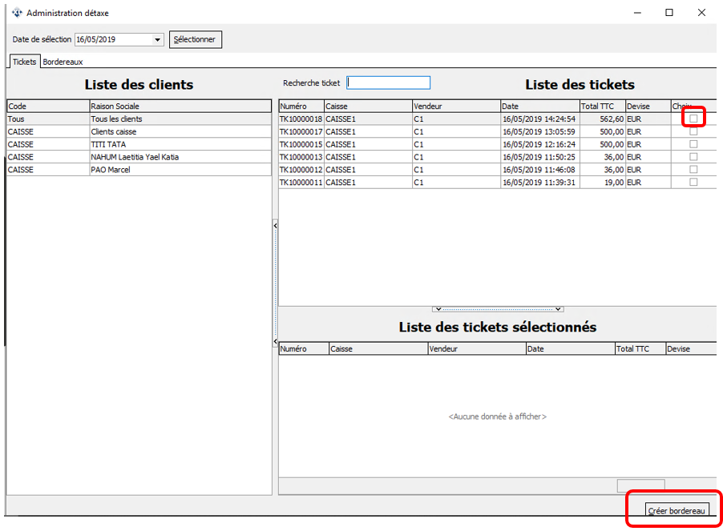Check the box for ticket TK10000018

pyautogui.click(x=693, y=119)
